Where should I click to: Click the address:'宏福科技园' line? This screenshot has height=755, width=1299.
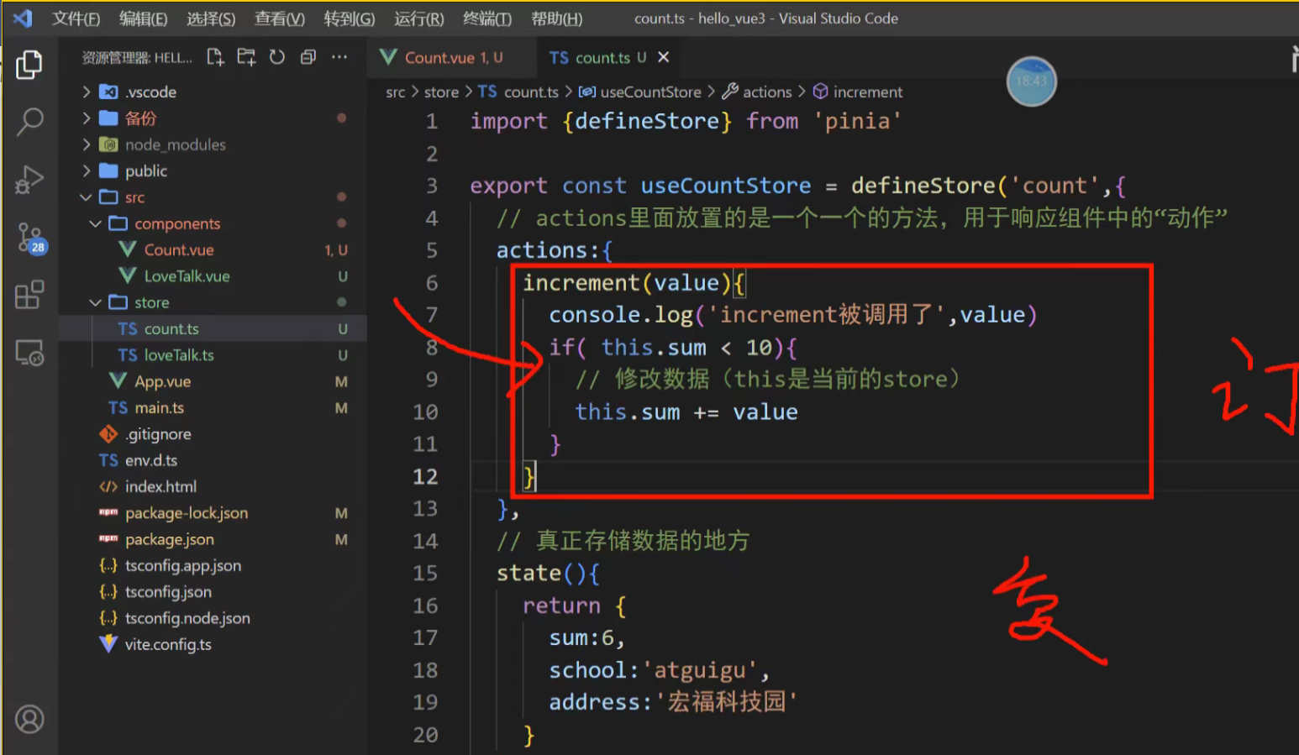click(x=672, y=702)
